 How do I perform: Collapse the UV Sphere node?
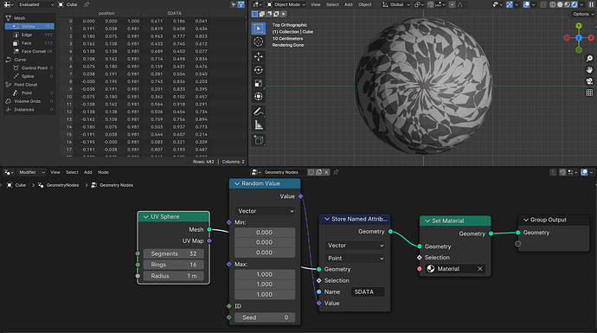click(146, 216)
